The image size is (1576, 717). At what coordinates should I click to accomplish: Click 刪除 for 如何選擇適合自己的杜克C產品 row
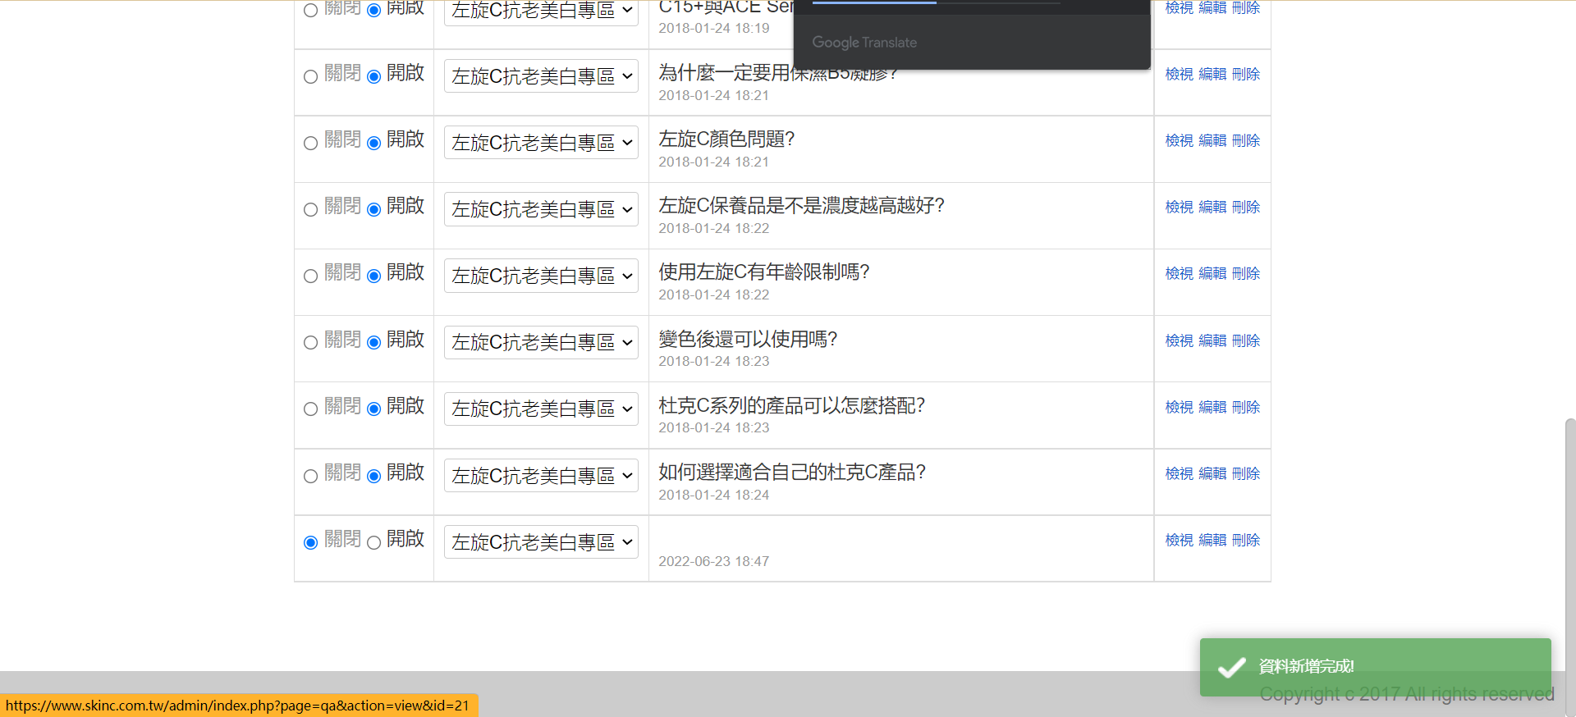1246,474
